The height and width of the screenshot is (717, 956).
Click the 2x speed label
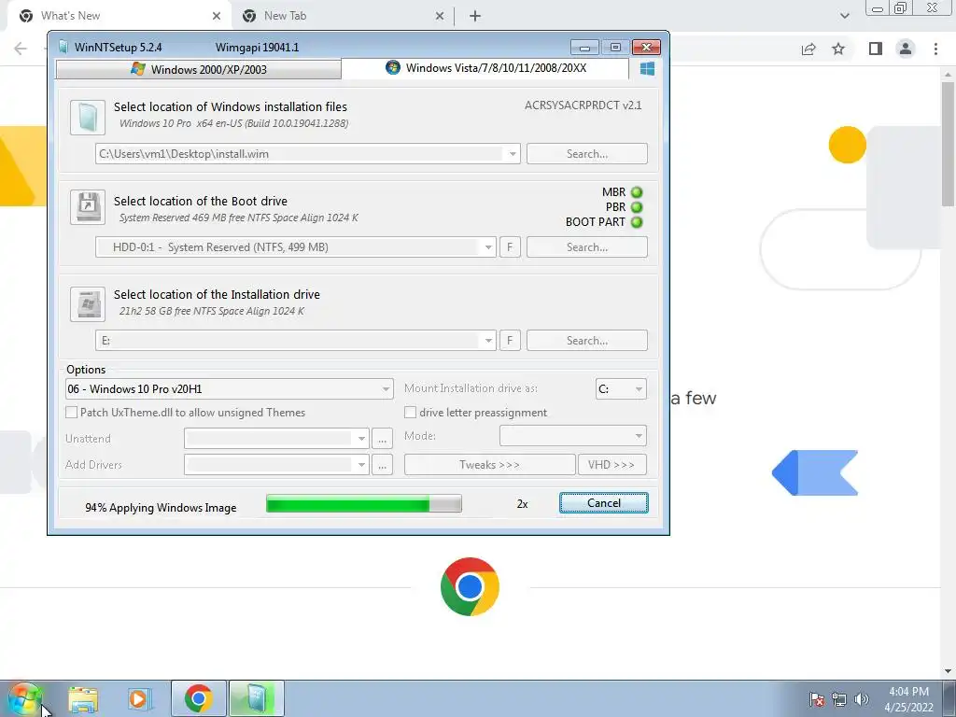(x=522, y=503)
